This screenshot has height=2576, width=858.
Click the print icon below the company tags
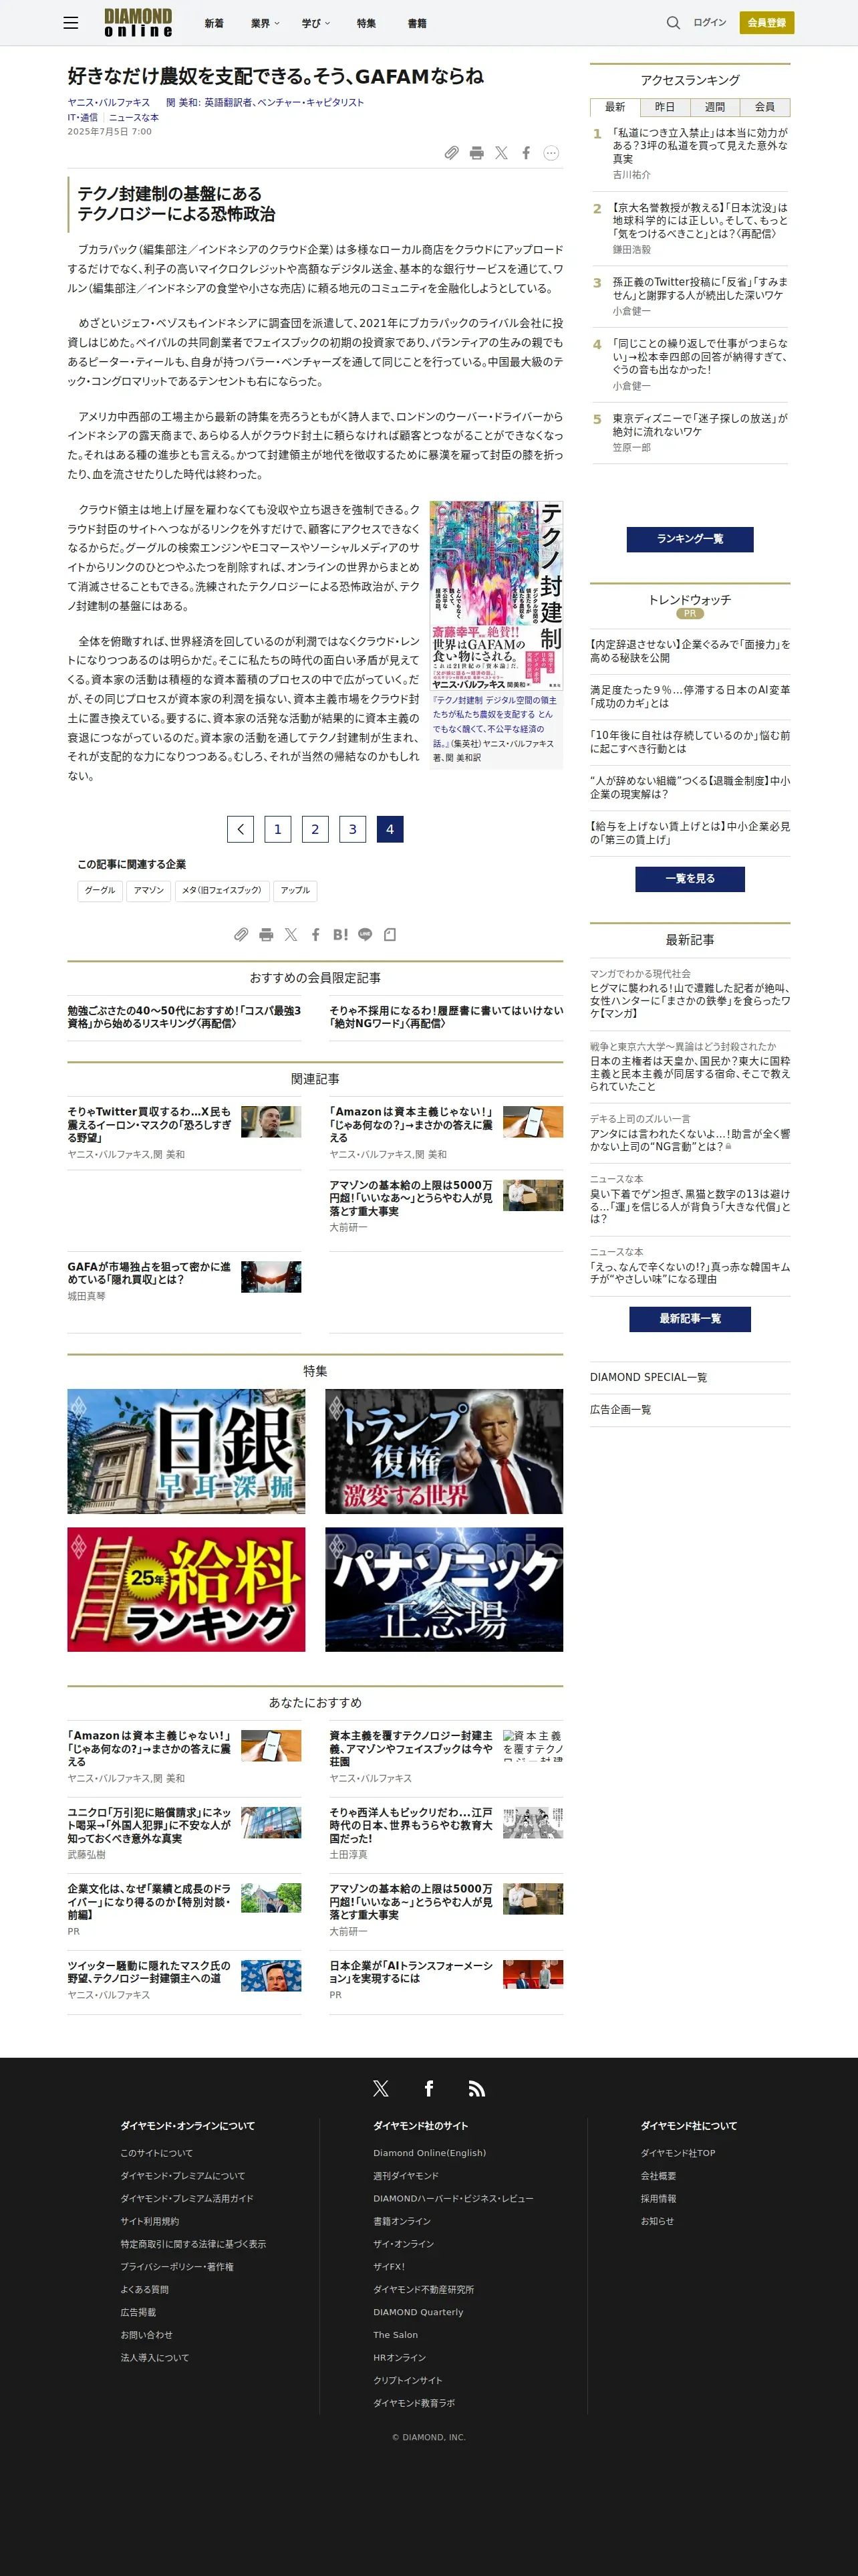pyautogui.click(x=266, y=934)
